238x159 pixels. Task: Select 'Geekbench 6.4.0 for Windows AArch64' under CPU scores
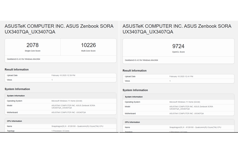(24, 59)
